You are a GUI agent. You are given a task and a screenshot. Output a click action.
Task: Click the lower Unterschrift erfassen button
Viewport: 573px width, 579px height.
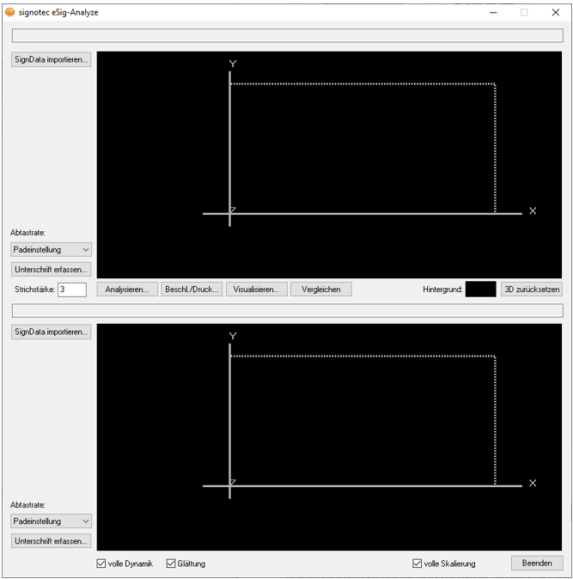52,541
